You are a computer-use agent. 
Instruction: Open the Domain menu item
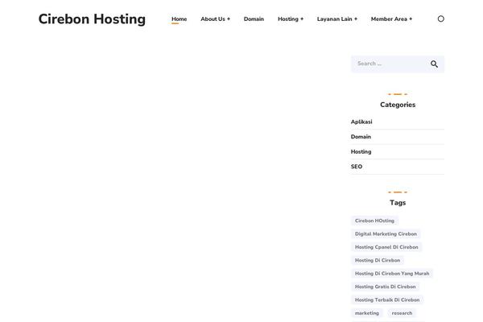click(254, 19)
